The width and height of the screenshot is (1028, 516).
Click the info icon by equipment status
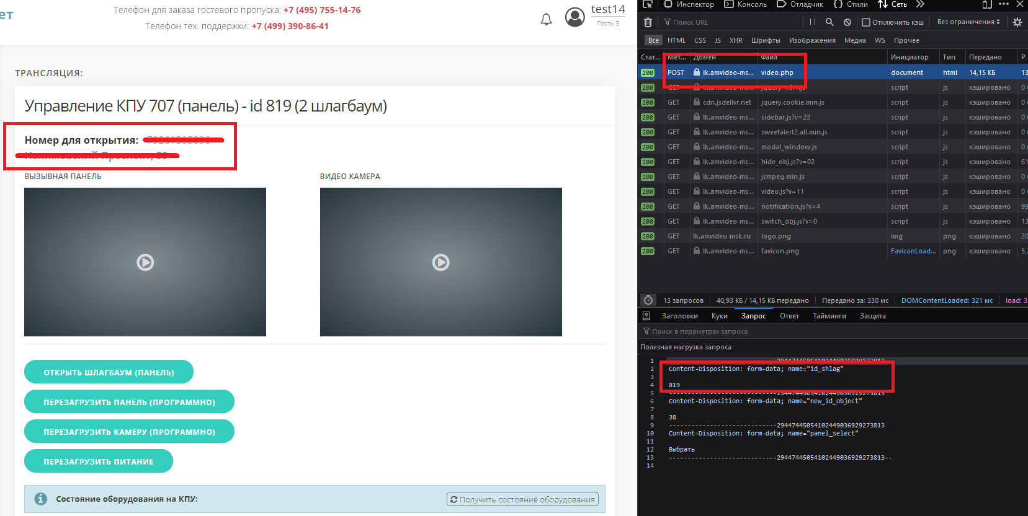[41, 499]
